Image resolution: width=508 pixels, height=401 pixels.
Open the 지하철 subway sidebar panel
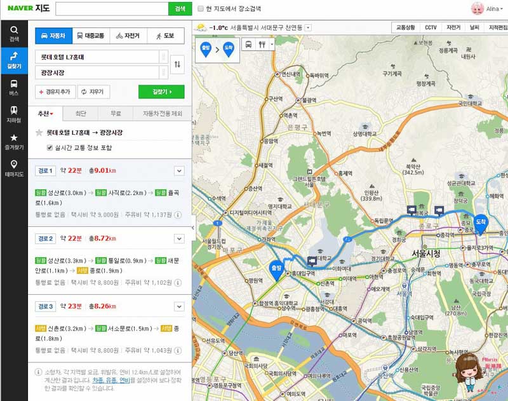click(x=14, y=114)
